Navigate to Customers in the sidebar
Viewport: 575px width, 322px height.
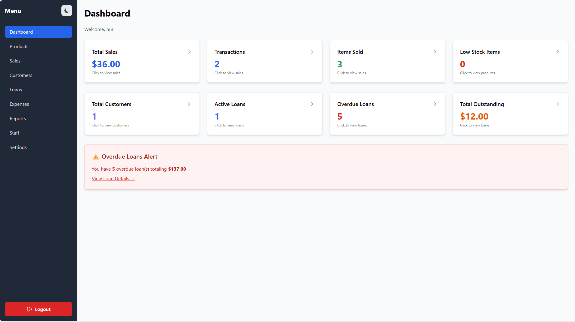(x=39, y=75)
